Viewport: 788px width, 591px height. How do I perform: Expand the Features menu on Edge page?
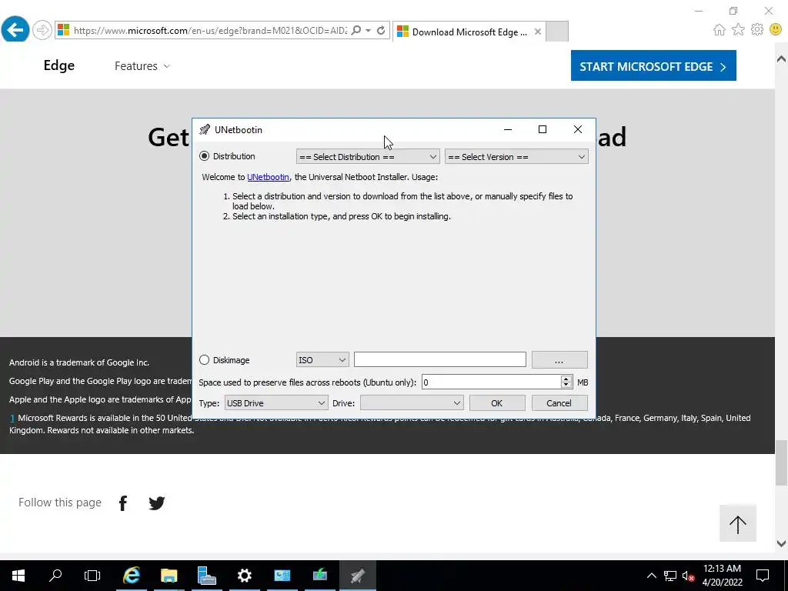coord(142,66)
